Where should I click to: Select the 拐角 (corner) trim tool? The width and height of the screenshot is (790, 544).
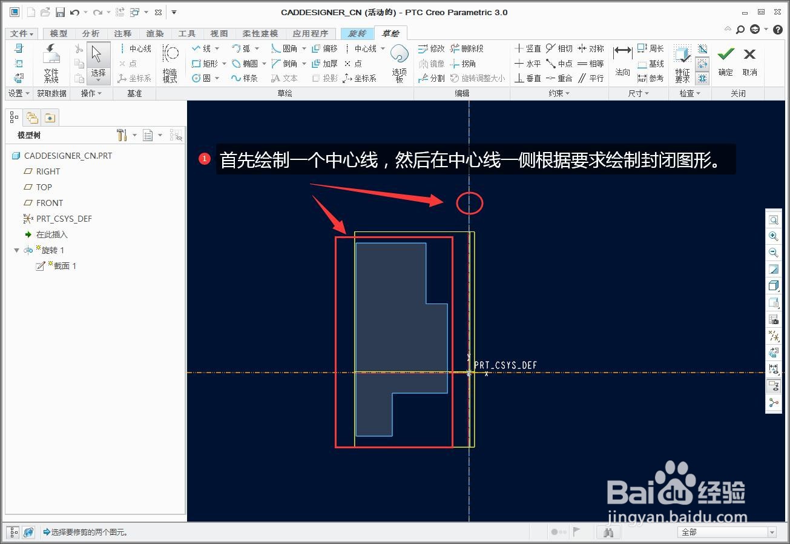[463, 64]
